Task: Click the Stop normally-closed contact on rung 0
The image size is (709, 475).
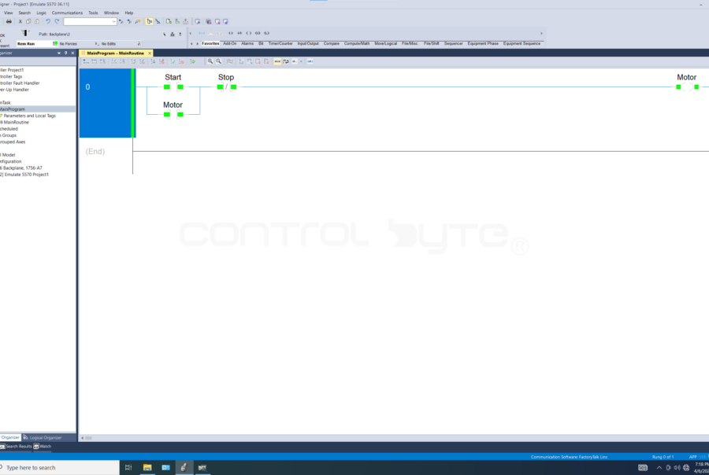Action: [227, 87]
